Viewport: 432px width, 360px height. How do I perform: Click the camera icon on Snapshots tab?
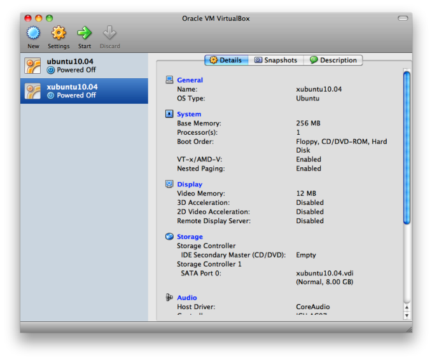point(258,60)
